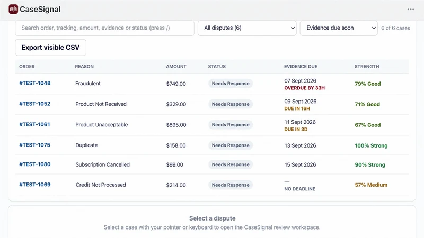424x238 pixels.
Task: Click the REASON column header
Action: click(x=84, y=67)
